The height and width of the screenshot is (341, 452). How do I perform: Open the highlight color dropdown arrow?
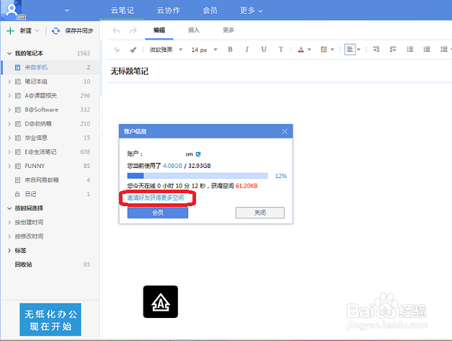[332, 50]
